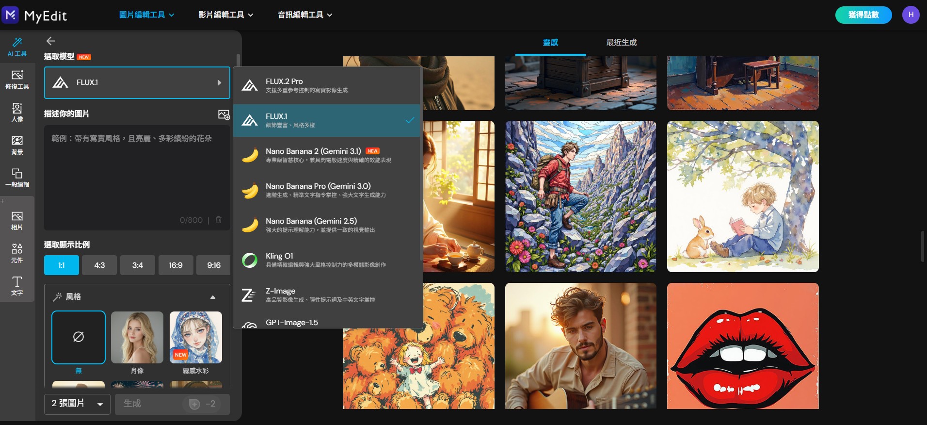Open the 2 張圖片 image count dropdown
The height and width of the screenshot is (425, 927).
pyautogui.click(x=78, y=404)
